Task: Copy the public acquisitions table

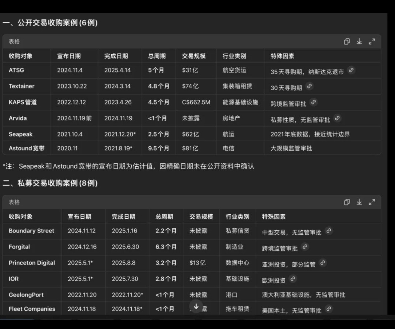Action: pyautogui.click(x=347, y=42)
